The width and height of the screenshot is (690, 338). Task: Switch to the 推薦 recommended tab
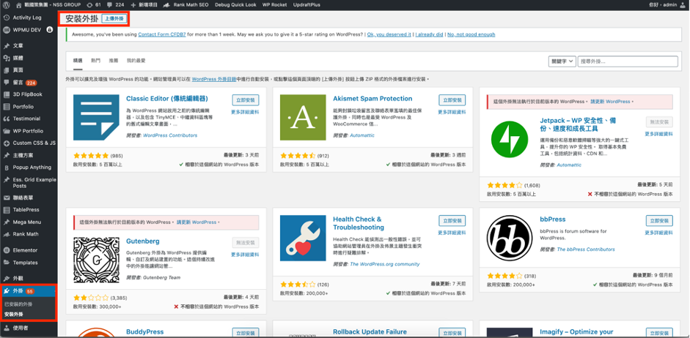pos(114,61)
